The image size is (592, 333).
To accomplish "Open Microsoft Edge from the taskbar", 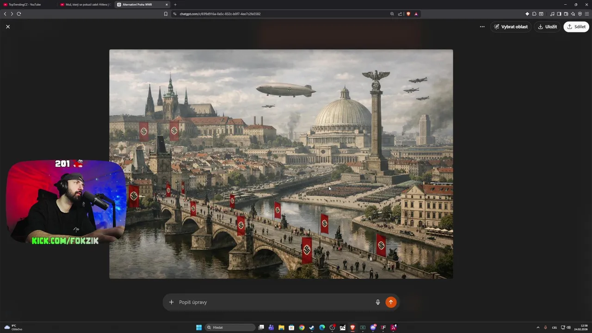I will tap(322, 327).
